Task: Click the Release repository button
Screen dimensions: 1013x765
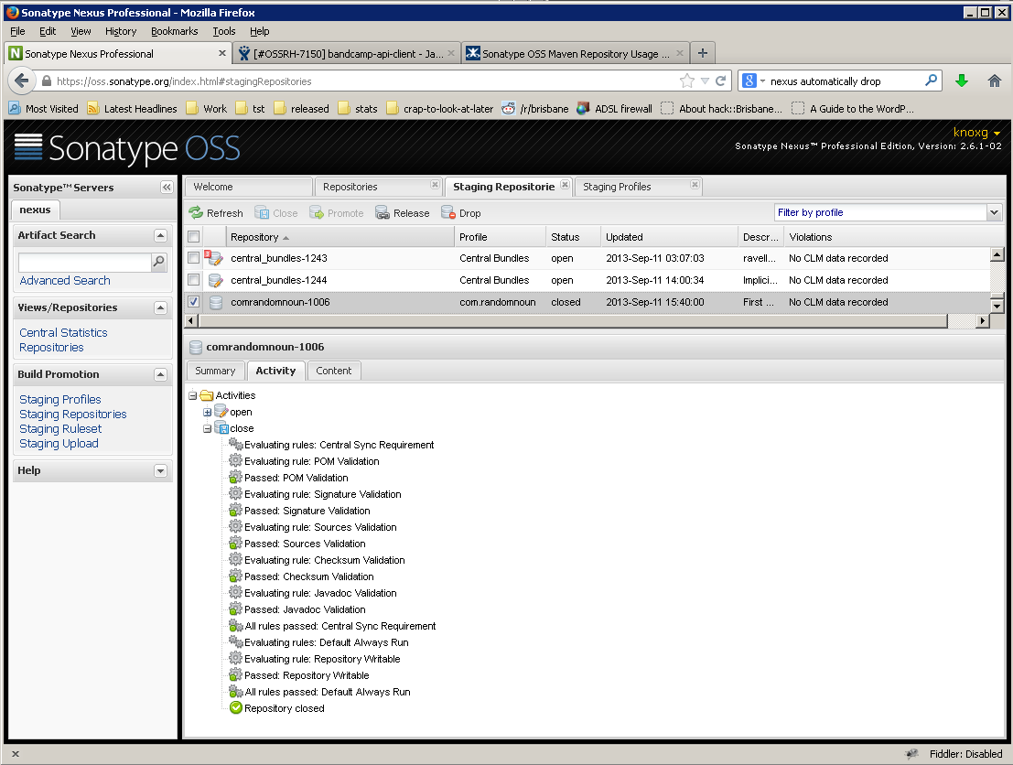Action: point(403,212)
